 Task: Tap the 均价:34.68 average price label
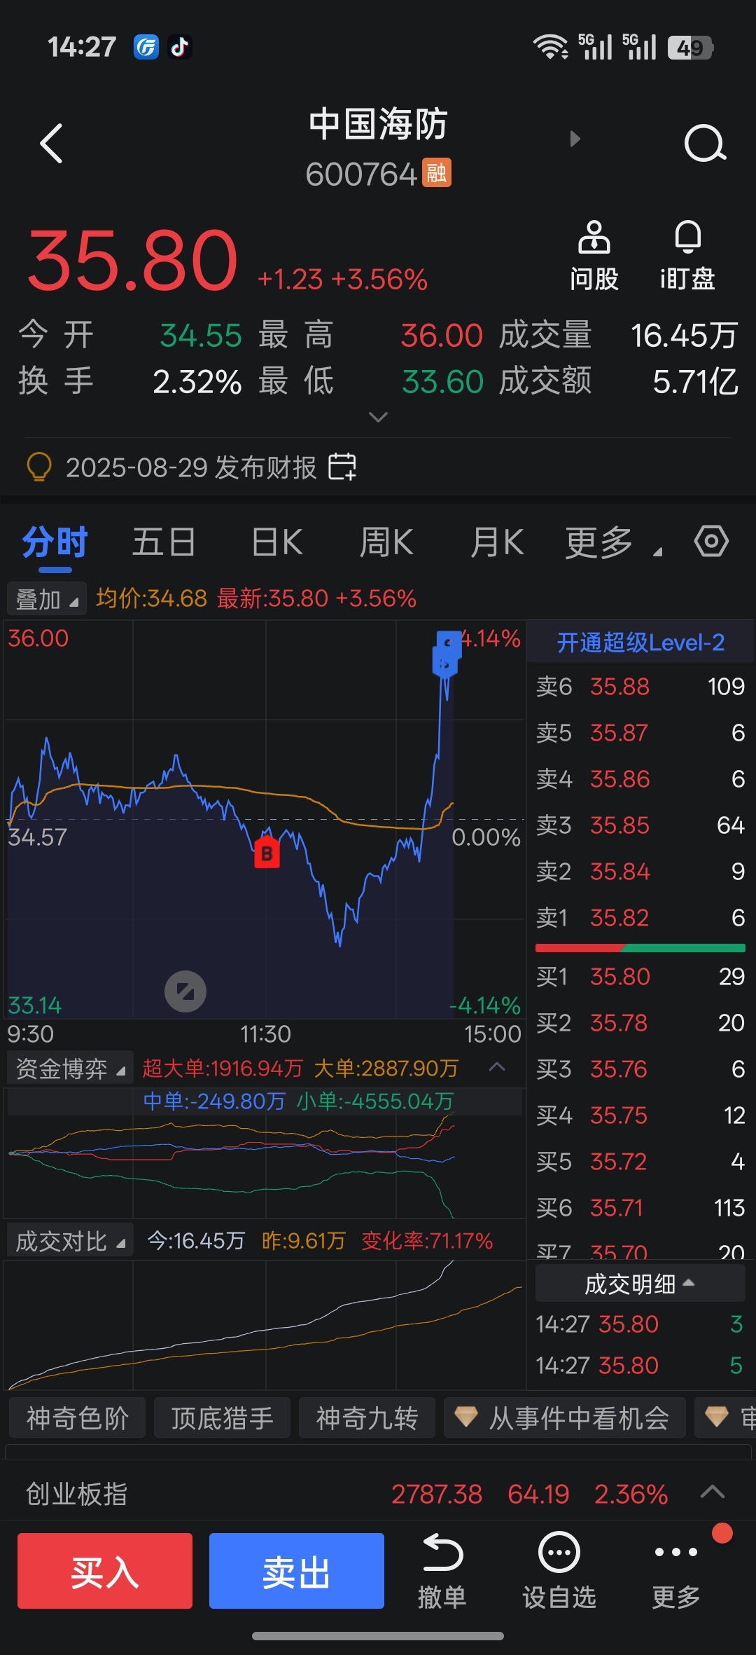pos(151,598)
